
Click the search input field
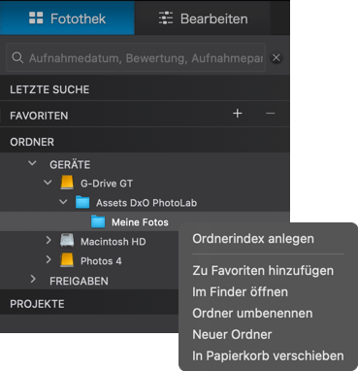click(x=136, y=57)
